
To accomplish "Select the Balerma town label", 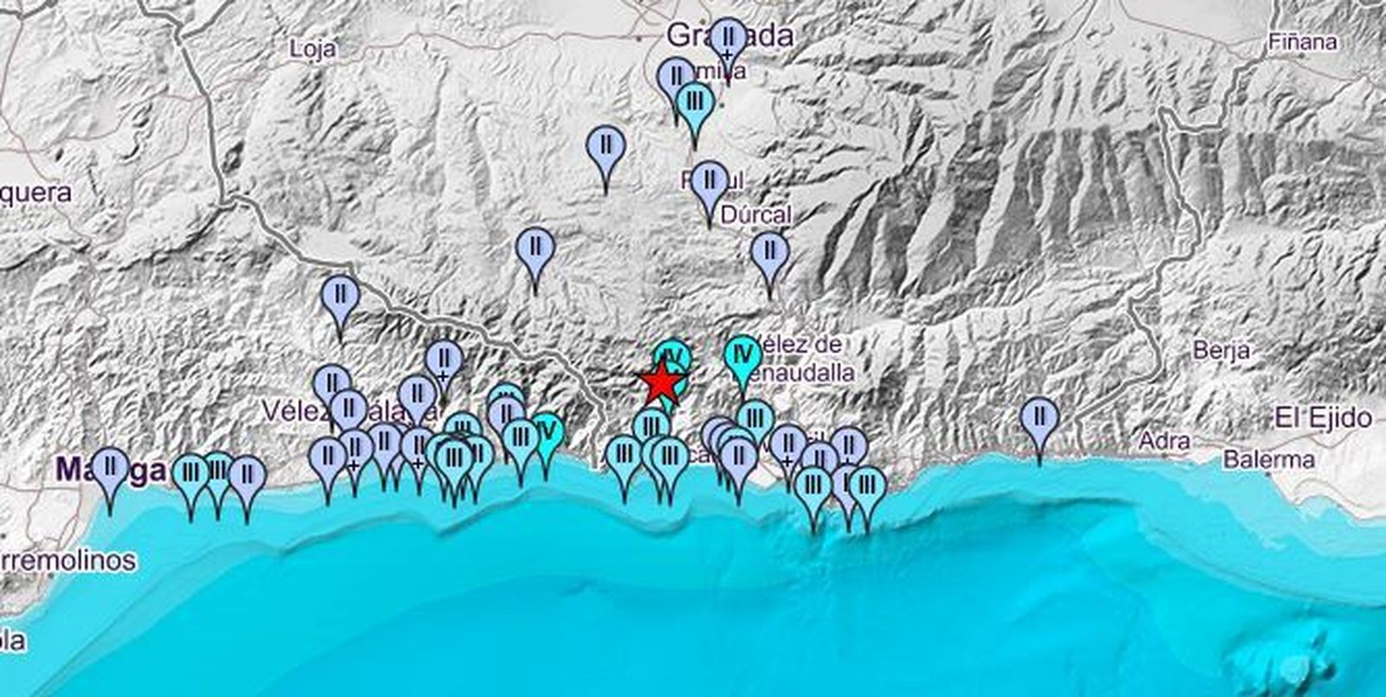I will [1269, 459].
